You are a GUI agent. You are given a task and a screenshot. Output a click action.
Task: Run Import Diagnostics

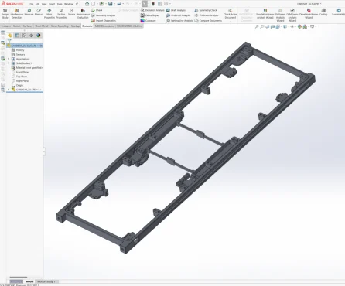click(104, 21)
